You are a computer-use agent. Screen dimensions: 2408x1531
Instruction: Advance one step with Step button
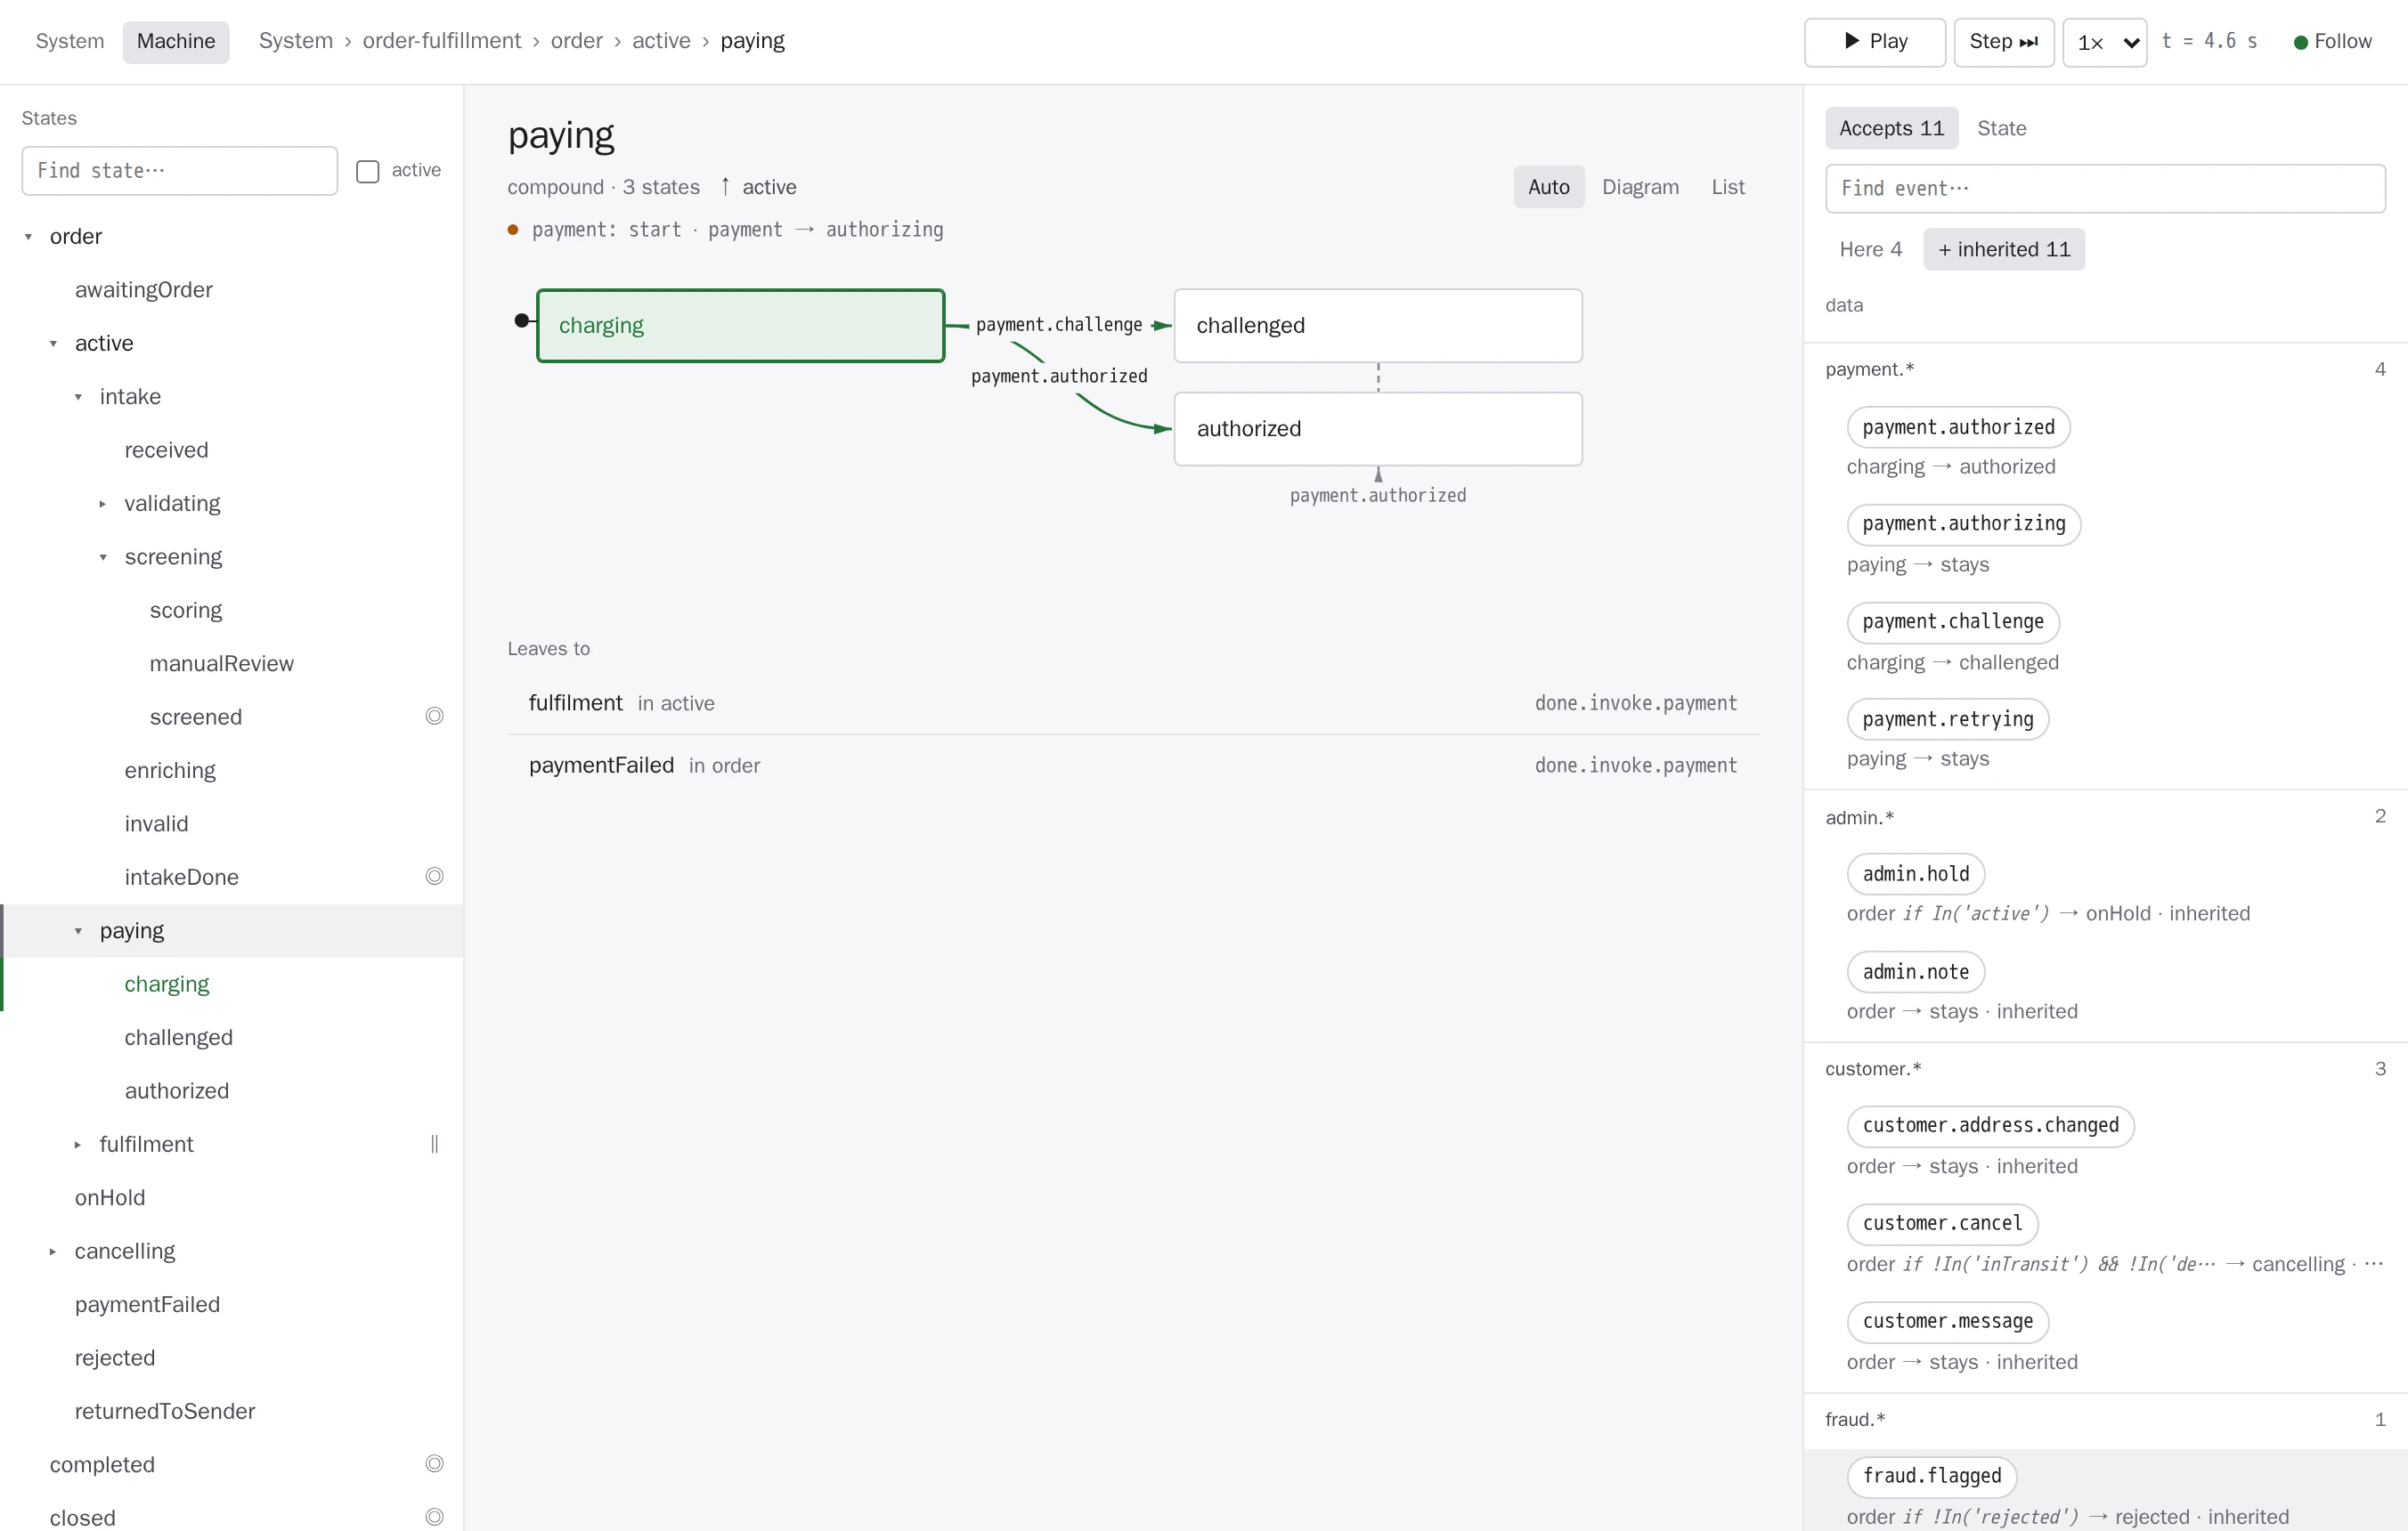2003,42
